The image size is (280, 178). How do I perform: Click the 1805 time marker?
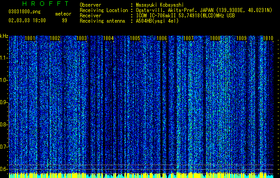pos(135,38)
